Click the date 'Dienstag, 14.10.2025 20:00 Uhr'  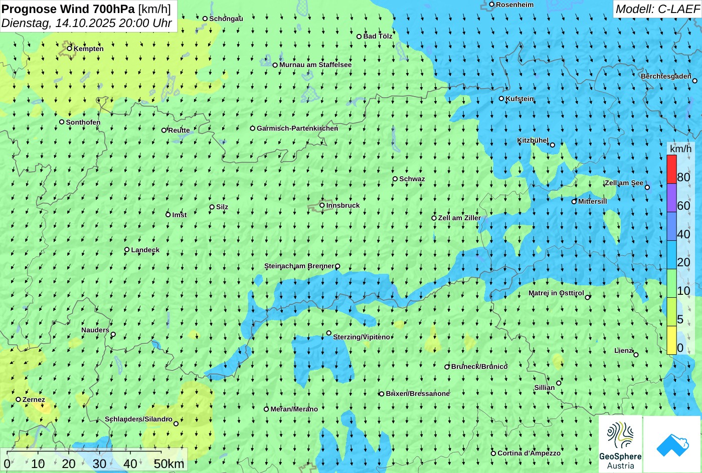(x=87, y=23)
